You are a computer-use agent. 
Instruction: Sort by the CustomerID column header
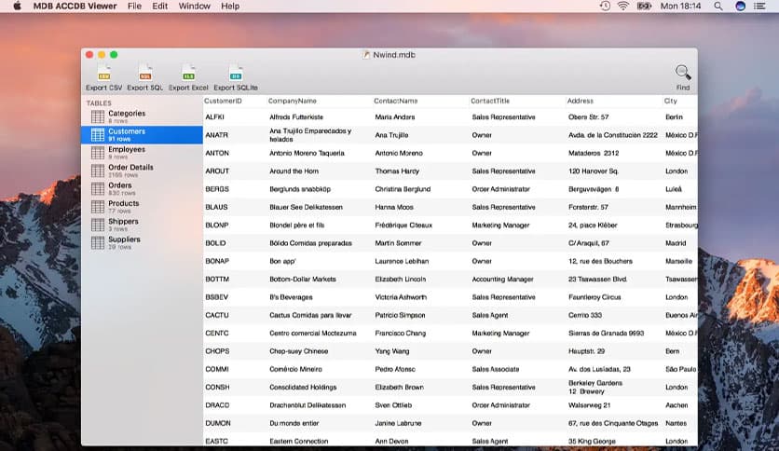[x=223, y=101]
